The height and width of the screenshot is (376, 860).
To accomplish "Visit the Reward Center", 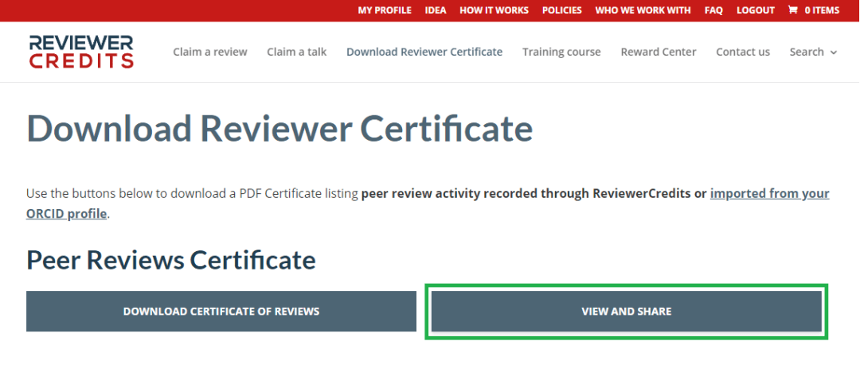I will [x=659, y=52].
